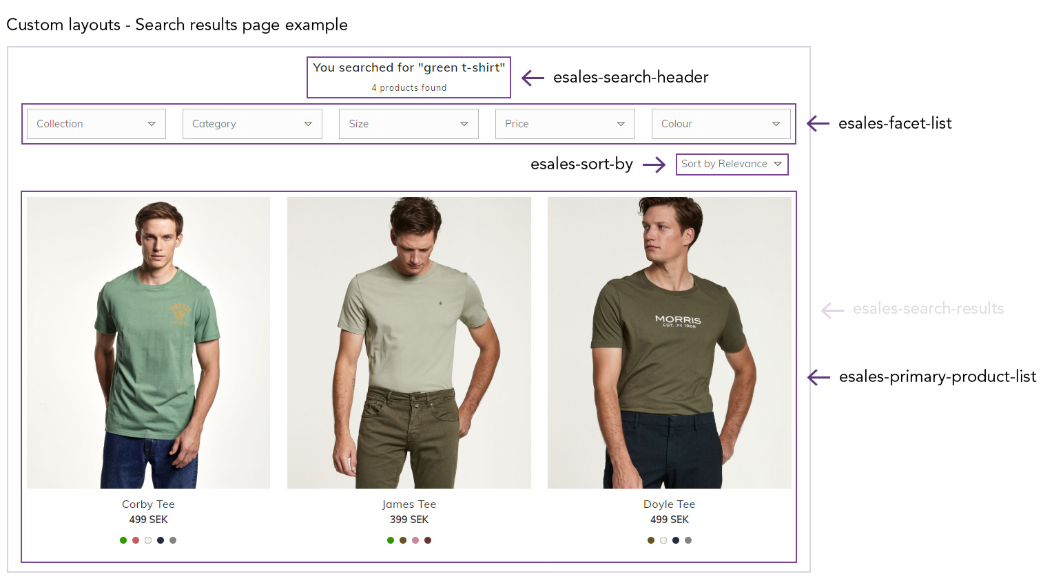
Task: Pick the green colour swatch for Corby Tee
Action: (123, 540)
